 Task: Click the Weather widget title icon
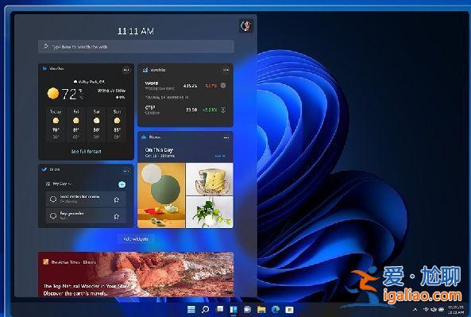(x=44, y=68)
